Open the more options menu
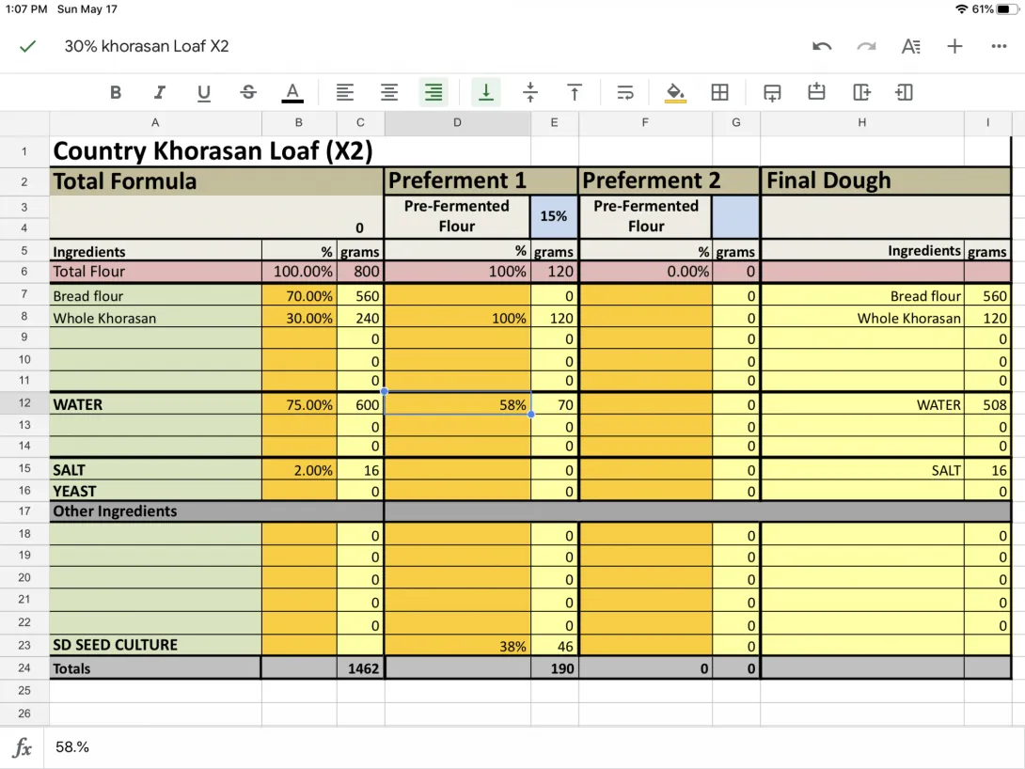Image resolution: width=1025 pixels, height=769 pixels. (999, 45)
